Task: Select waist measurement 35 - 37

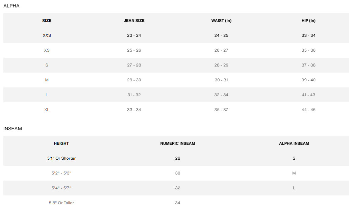Action: (221, 110)
